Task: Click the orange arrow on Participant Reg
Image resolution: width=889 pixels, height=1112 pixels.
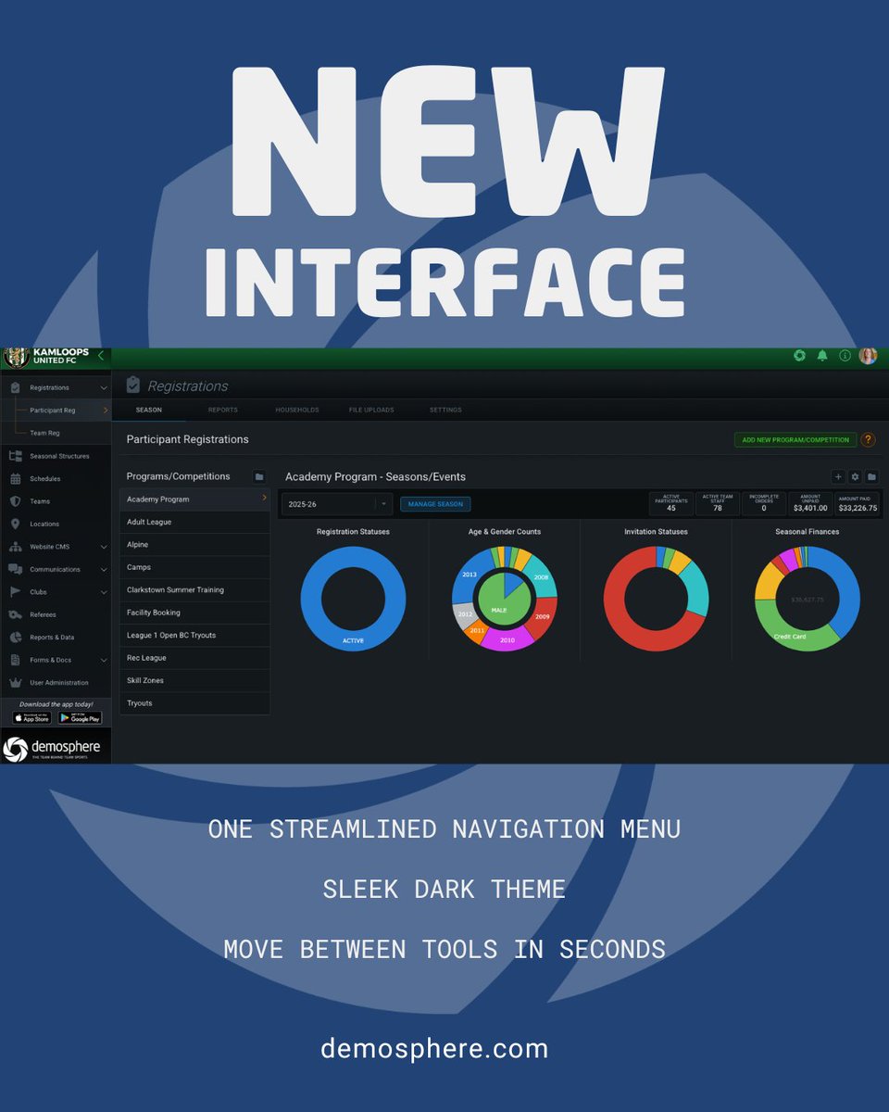Action: click(106, 410)
